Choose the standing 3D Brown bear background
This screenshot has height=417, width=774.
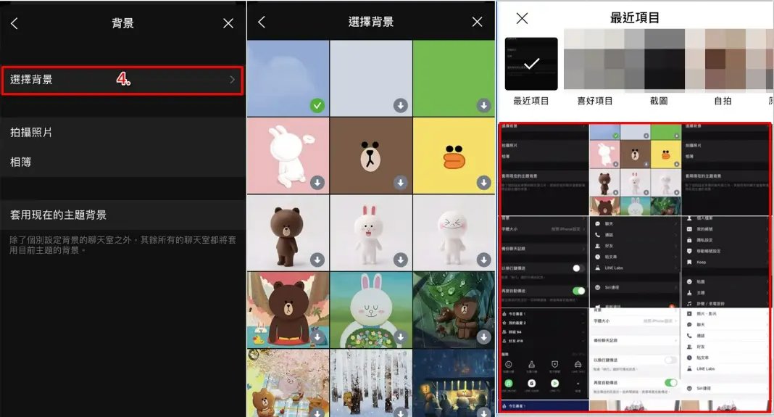pyautogui.click(x=288, y=233)
